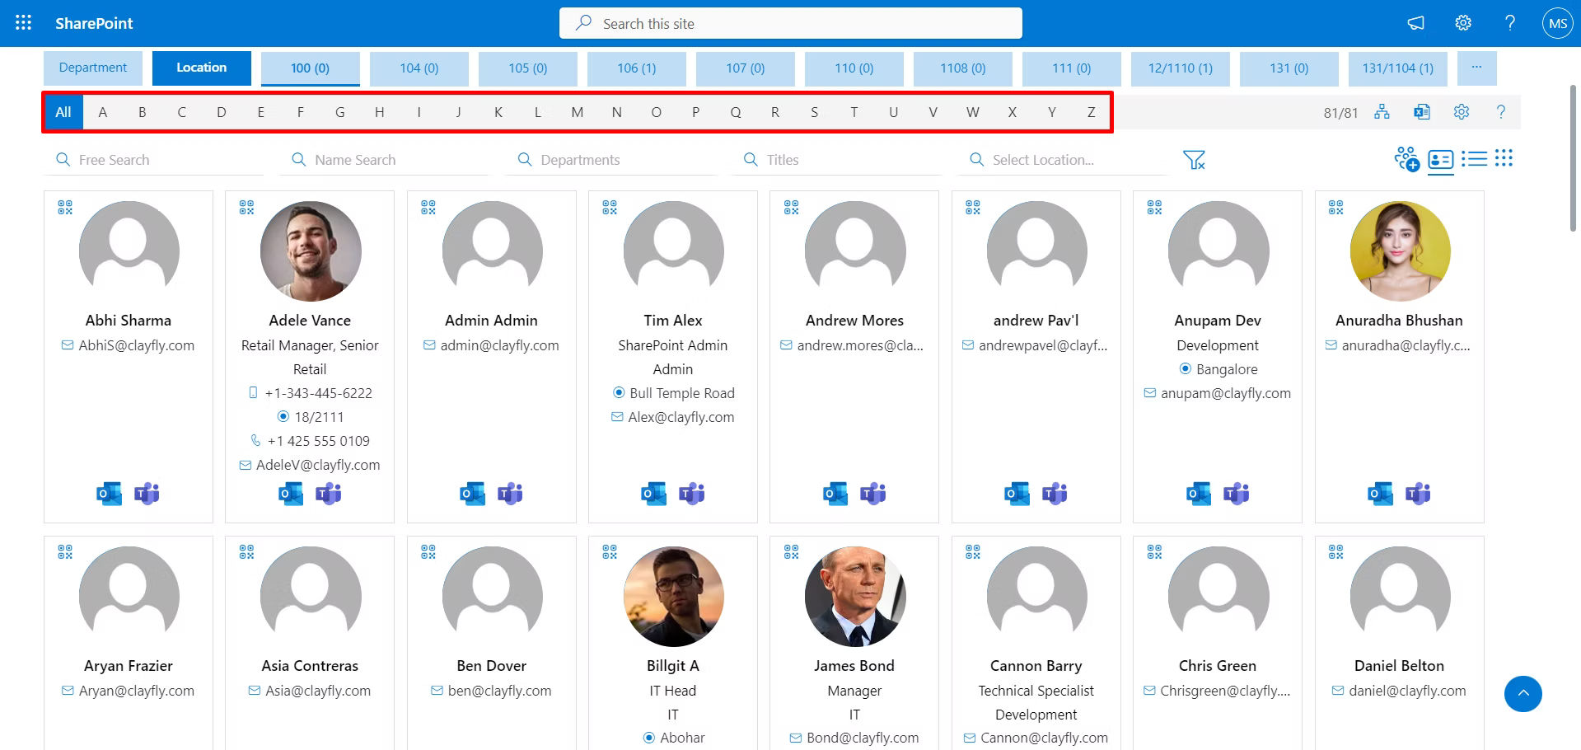The height and width of the screenshot is (750, 1581).
Task: Show QR code for Adele Vance
Action: point(246,208)
